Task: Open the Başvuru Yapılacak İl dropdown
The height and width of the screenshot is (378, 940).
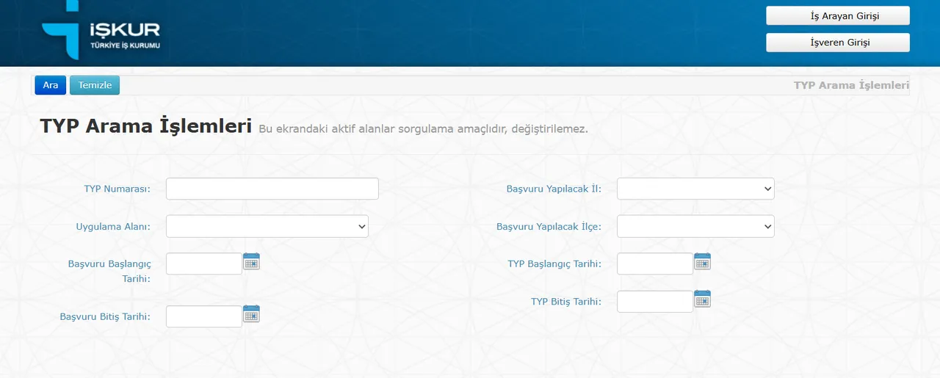Action: (x=695, y=189)
